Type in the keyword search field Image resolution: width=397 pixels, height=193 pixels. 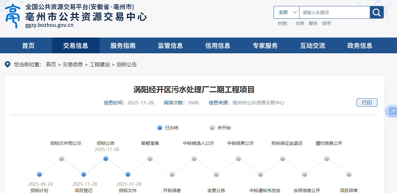pos(334,12)
